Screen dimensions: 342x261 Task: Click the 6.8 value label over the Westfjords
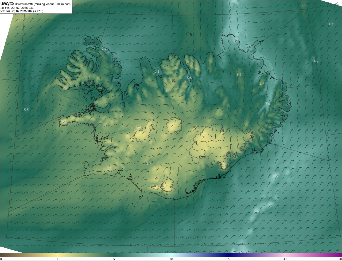pos(104,49)
